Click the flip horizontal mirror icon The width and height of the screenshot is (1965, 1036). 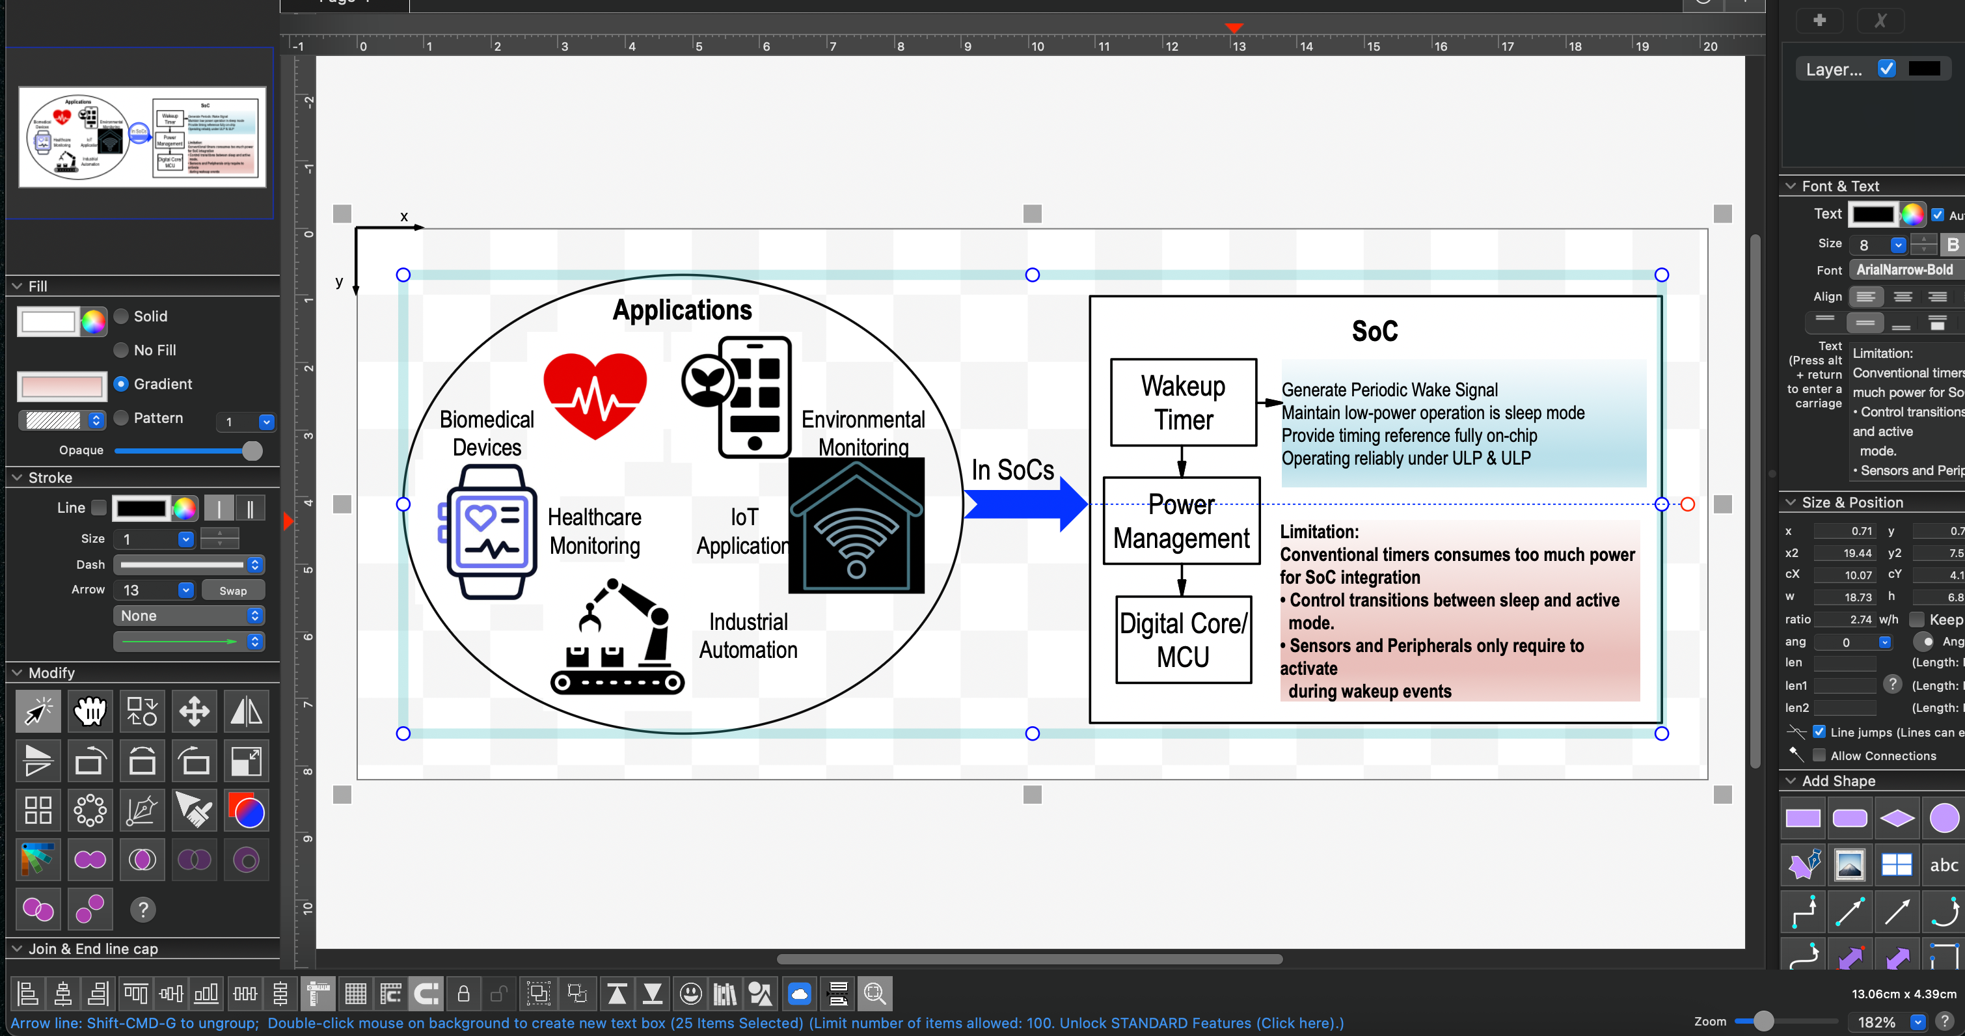[246, 711]
